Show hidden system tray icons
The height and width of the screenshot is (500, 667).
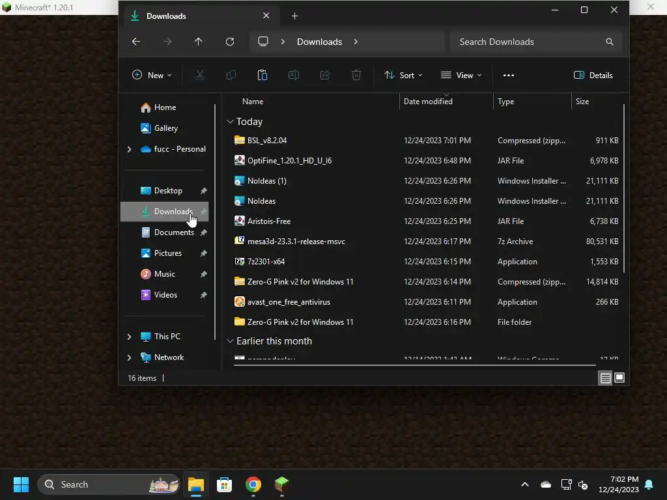point(525,484)
